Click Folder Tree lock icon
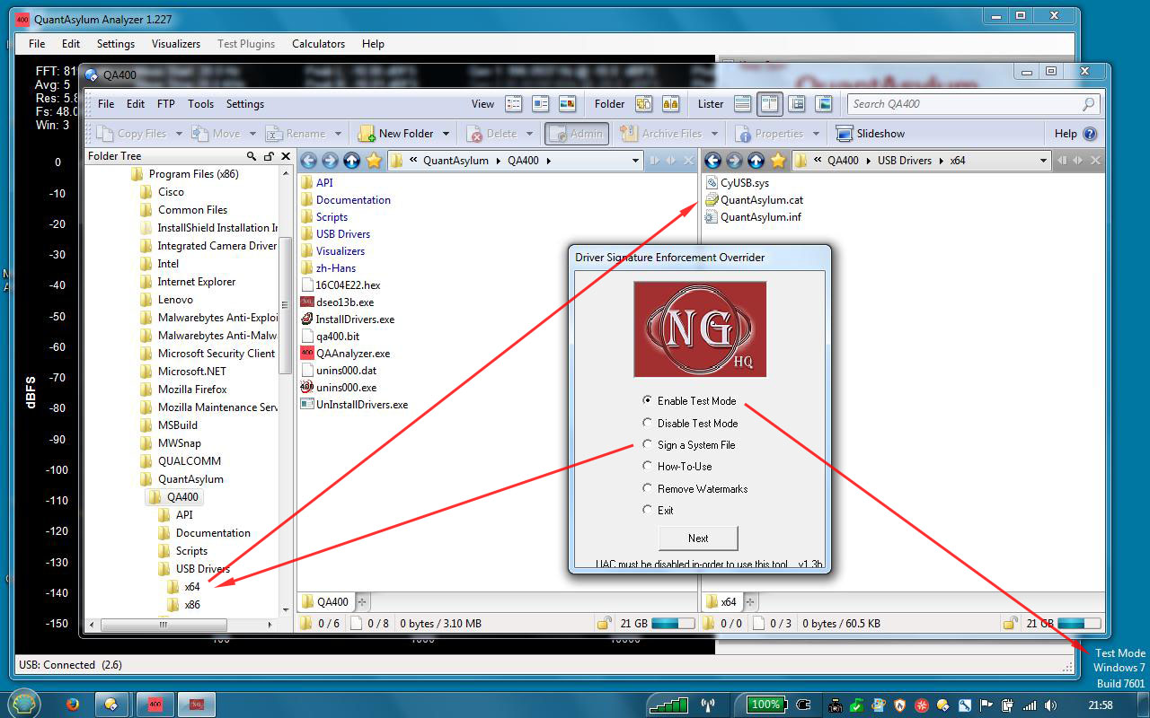This screenshot has height=718, width=1150. point(269,156)
